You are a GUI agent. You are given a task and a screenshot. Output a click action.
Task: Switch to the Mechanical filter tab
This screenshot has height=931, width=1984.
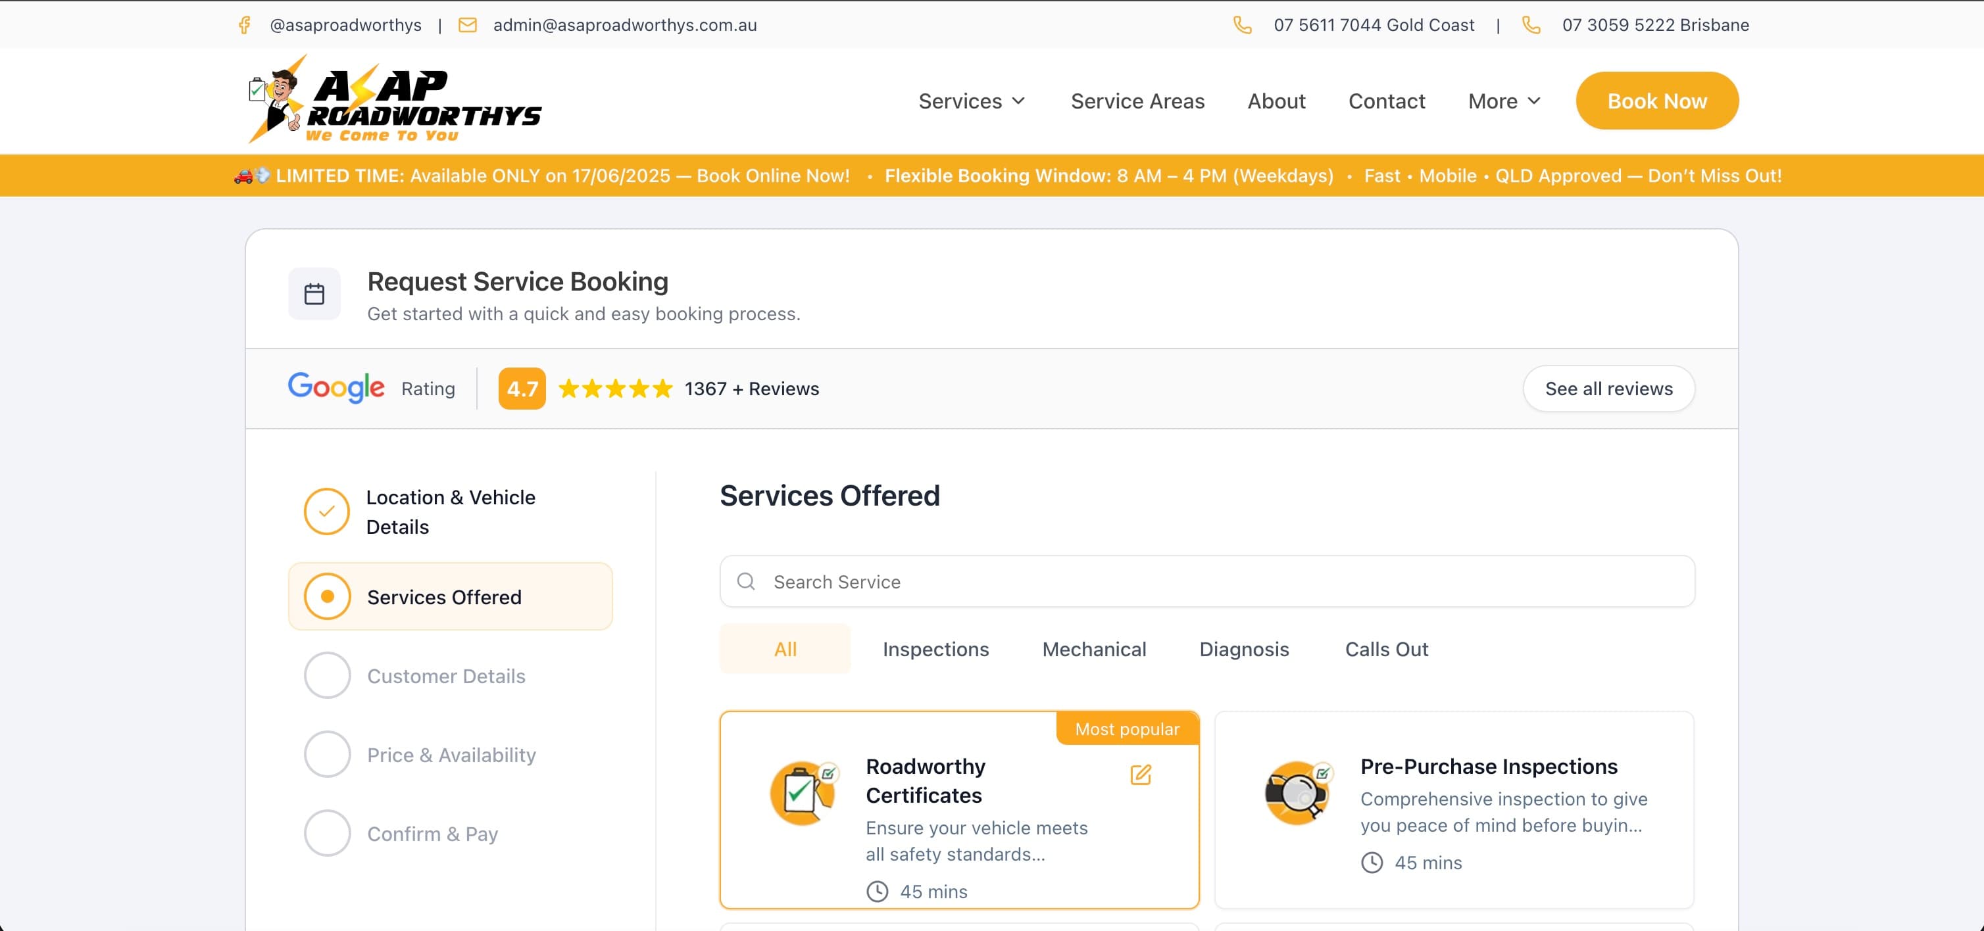coord(1094,649)
